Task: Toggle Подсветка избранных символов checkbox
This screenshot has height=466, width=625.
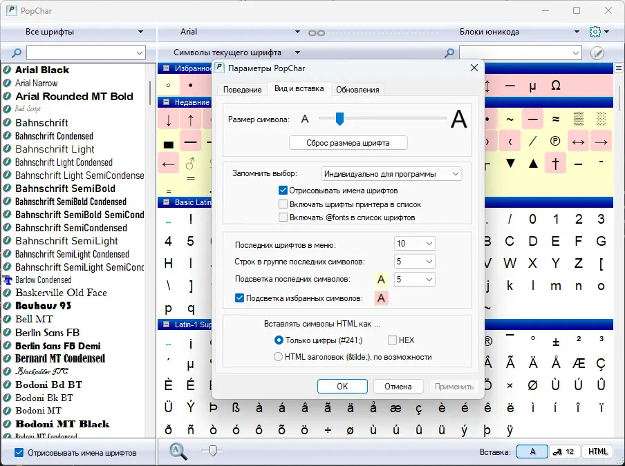Action: tap(239, 298)
